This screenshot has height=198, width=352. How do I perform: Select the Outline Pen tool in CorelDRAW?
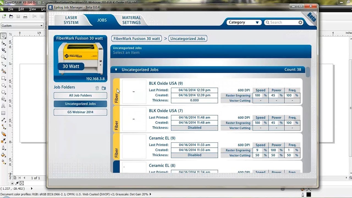3,148
